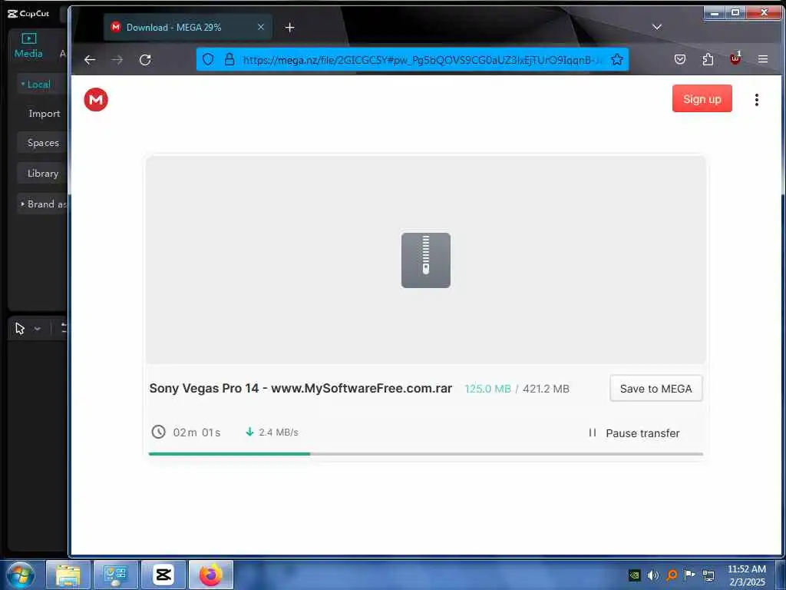This screenshot has height=590, width=786.
Task: Open the Pocket save icon in Firefox
Action: pos(680,60)
